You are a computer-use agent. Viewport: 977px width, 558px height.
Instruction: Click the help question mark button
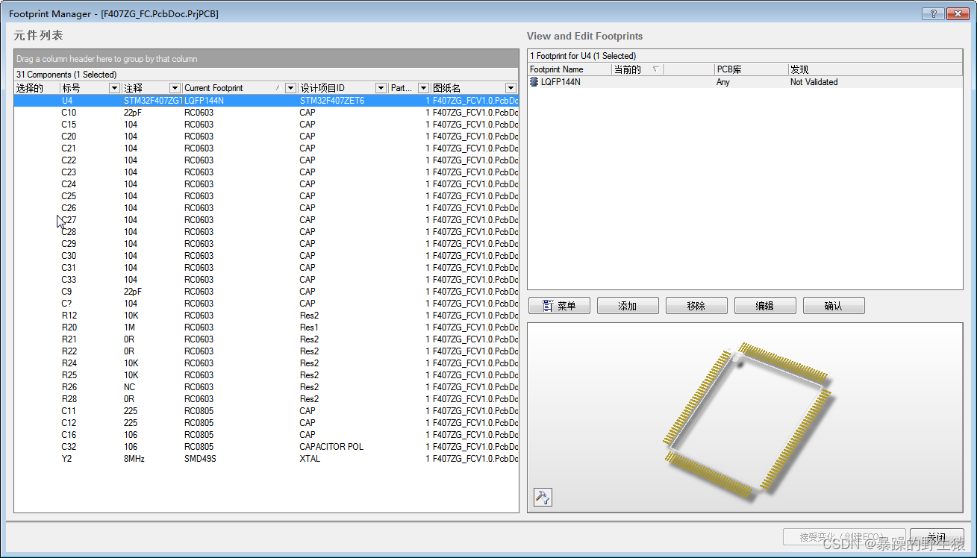[x=933, y=13]
